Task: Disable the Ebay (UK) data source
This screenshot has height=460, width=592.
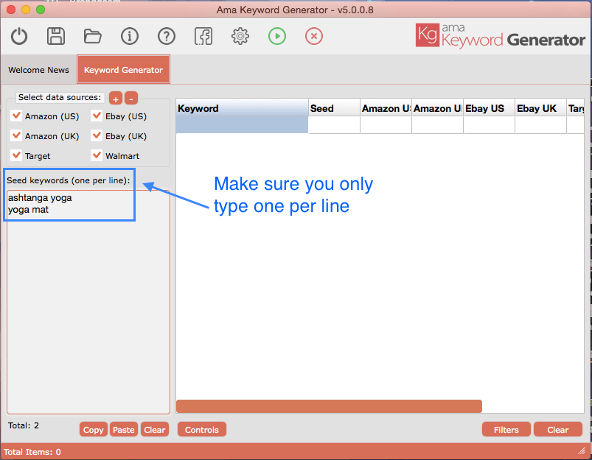Action: click(97, 135)
